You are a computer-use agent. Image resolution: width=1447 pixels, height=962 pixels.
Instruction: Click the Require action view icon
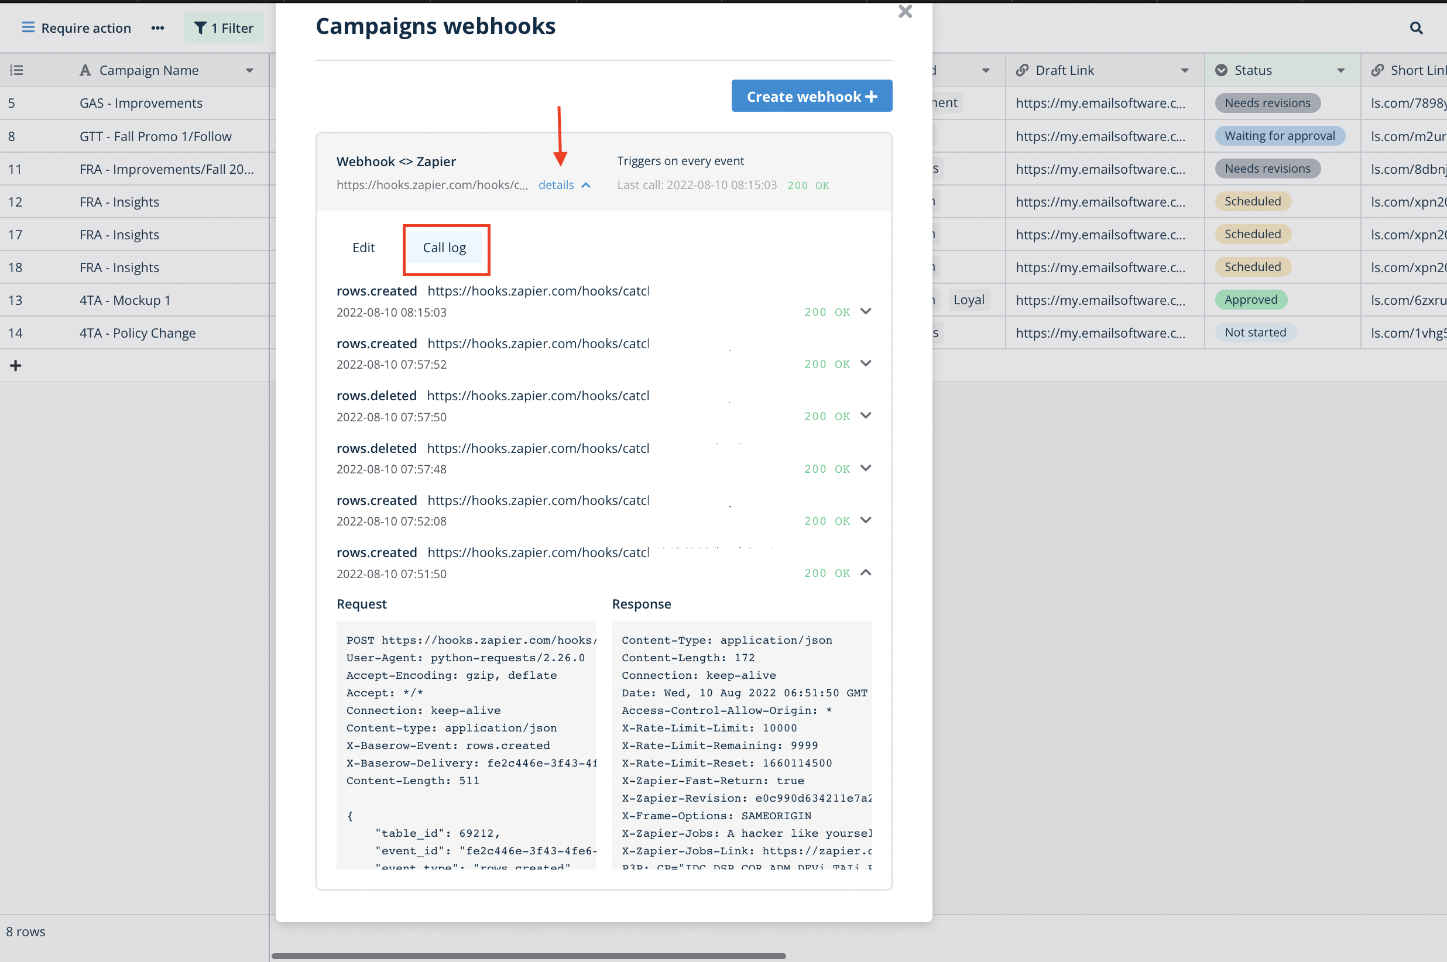pos(28,28)
